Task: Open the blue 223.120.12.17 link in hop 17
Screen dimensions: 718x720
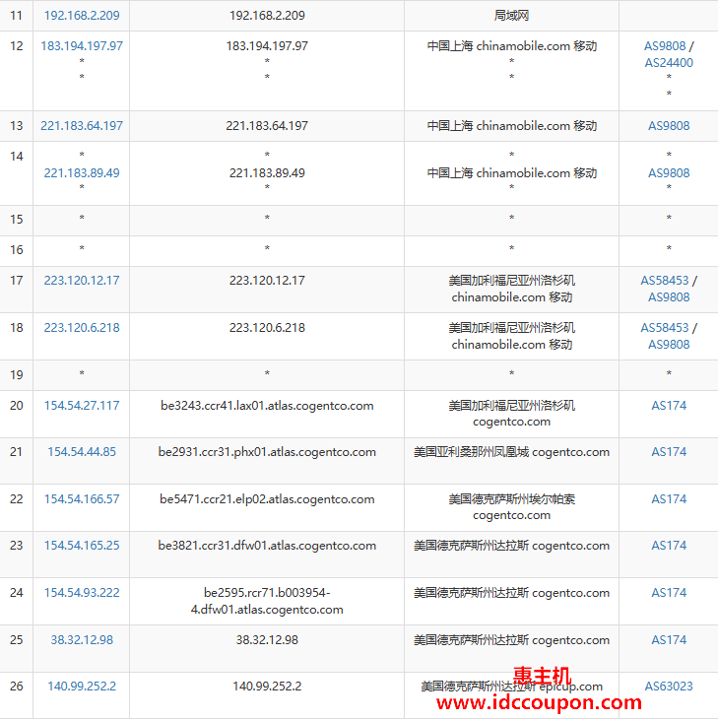Action: coord(82,281)
